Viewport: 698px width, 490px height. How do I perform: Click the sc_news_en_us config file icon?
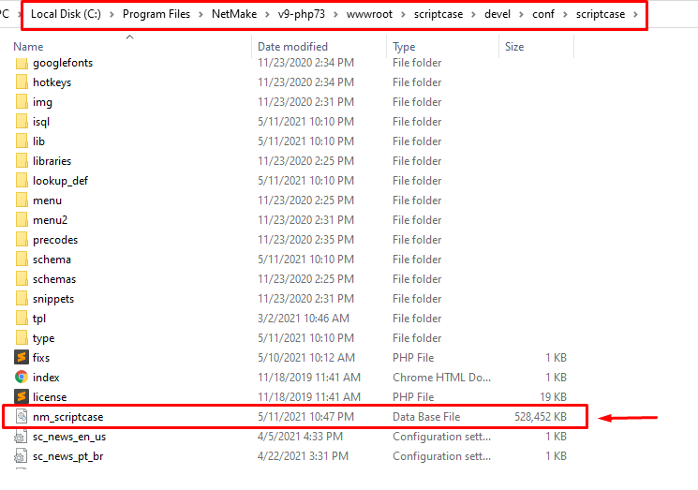pos(21,437)
